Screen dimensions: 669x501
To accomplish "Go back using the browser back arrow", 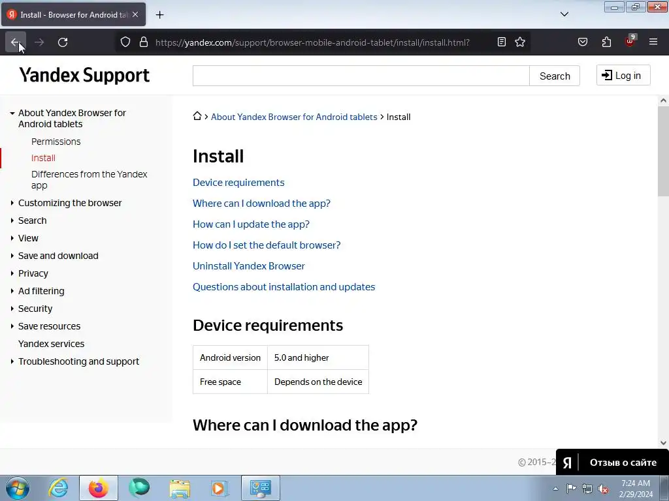I will 16,42.
